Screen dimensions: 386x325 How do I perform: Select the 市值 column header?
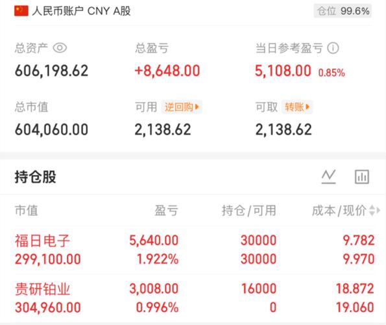27,211
